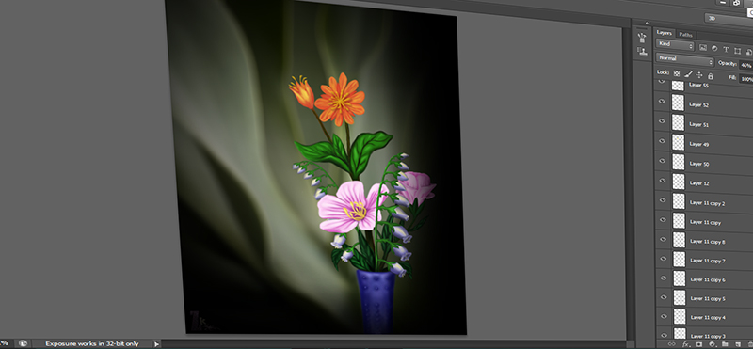This screenshot has height=349, width=753.
Task: Select Layer 51 name
Action: coord(698,124)
